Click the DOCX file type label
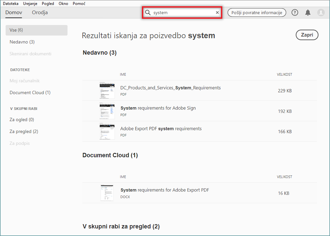Image resolution: width=330 pixels, height=236 pixels. click(125, 197)
